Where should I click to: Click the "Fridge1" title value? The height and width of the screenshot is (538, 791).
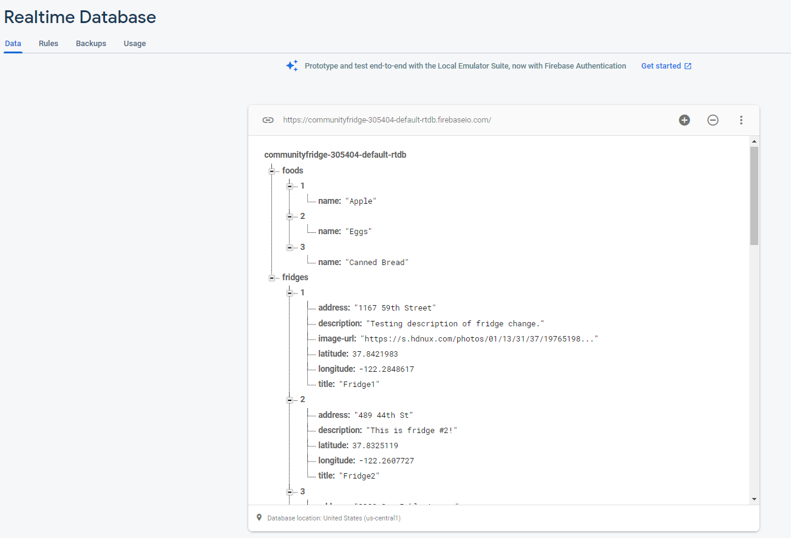coord(359,385)
